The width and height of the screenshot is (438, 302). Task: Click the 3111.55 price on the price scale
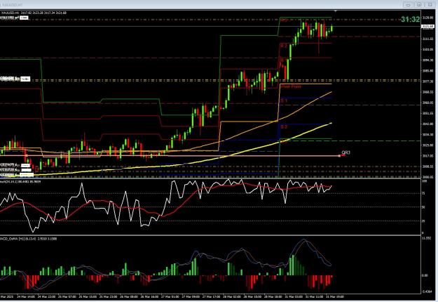tap(428, 39)
